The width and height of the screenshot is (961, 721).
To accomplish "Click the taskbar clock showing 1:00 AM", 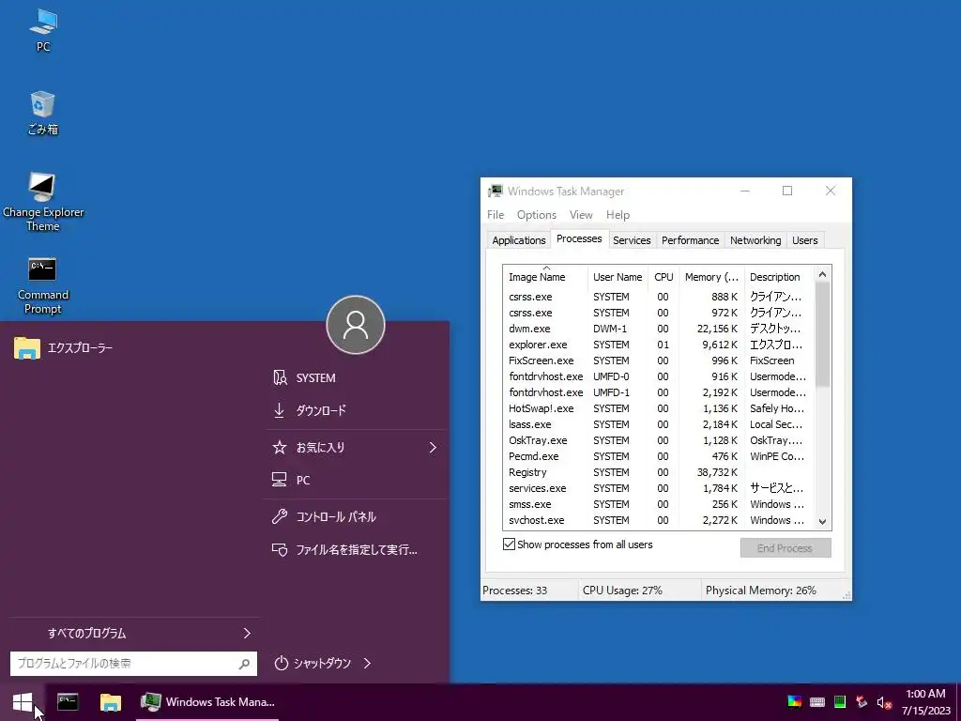I will [x=925, y=702].
